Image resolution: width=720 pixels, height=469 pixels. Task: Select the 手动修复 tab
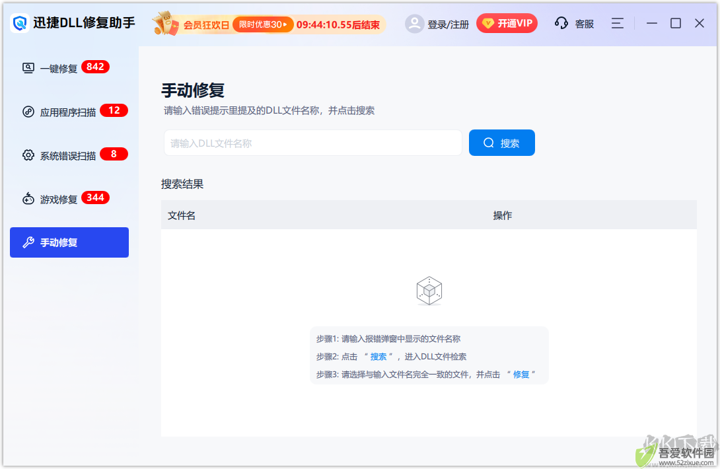69,242
